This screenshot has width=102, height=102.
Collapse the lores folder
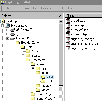[x=33, y=73]
